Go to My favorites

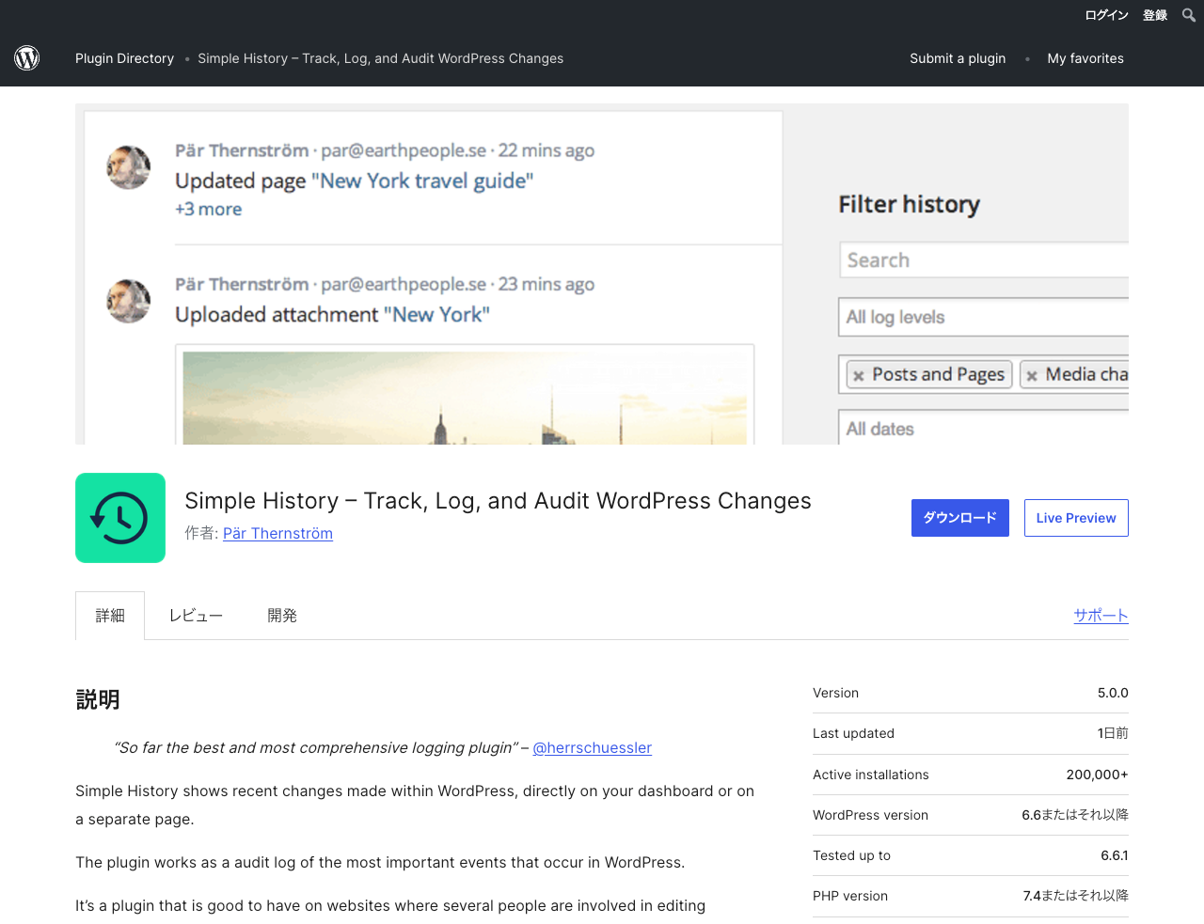click(1085, 58)
